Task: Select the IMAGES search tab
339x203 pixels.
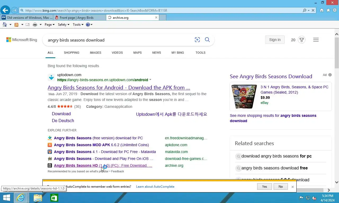Action: tap(95, 53)
